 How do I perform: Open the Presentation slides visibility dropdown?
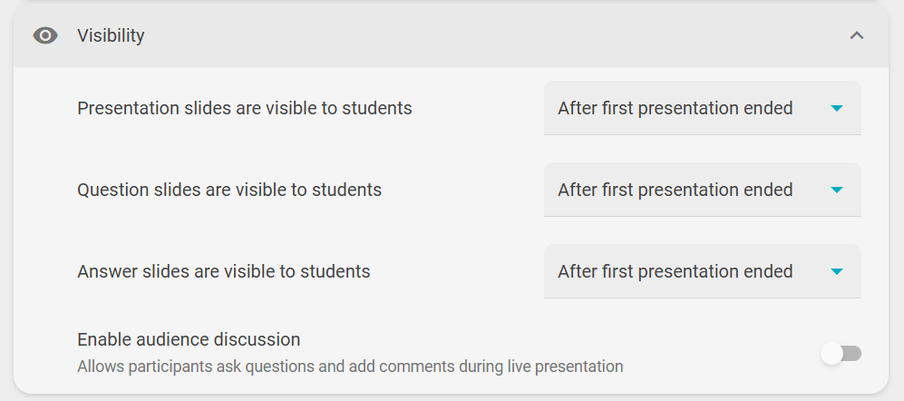[702, 108]
